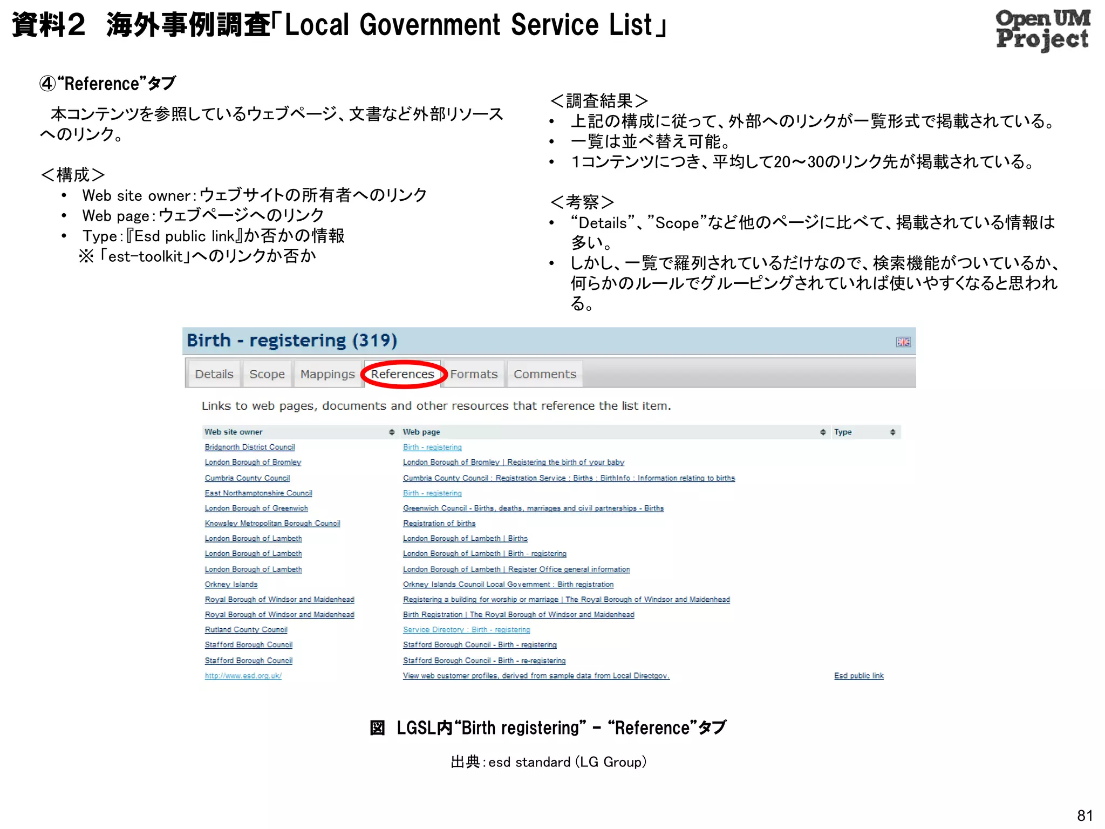Open Registering a building for worship link
This screenshot has width=1105, height=829.
coord(567,599)
